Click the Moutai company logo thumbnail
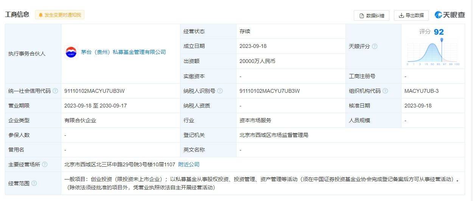The height and width of the screenshot is (201, 473). 71,52
